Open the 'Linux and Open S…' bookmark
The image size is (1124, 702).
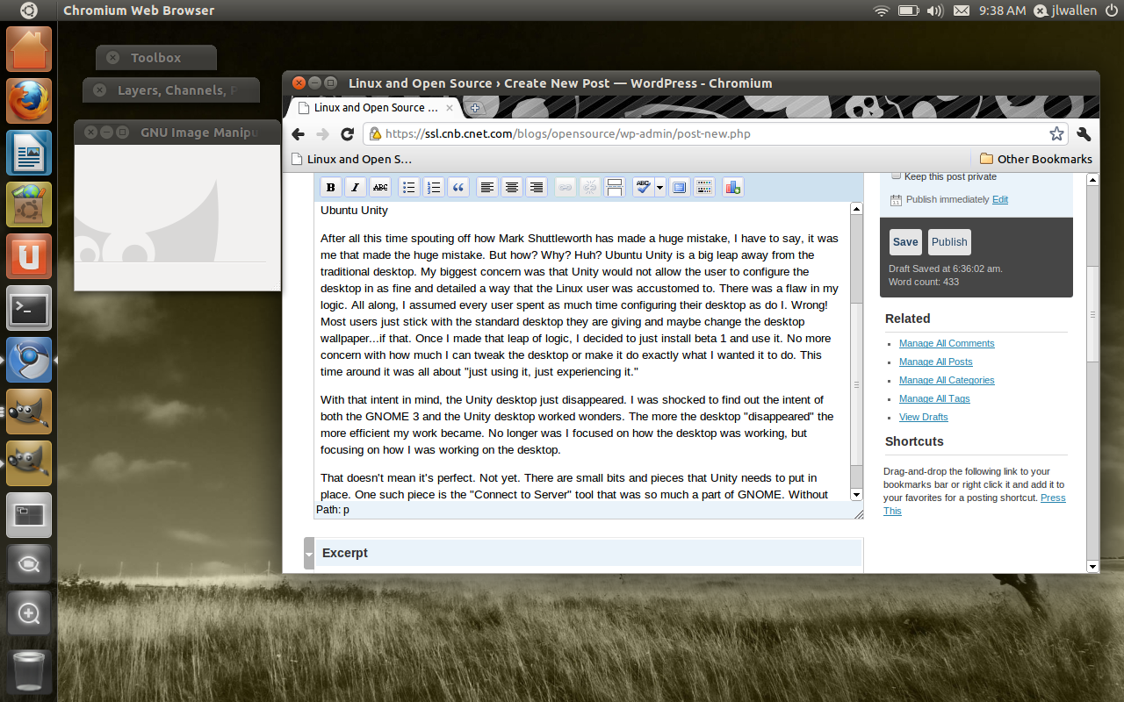(x=350, y=159)
